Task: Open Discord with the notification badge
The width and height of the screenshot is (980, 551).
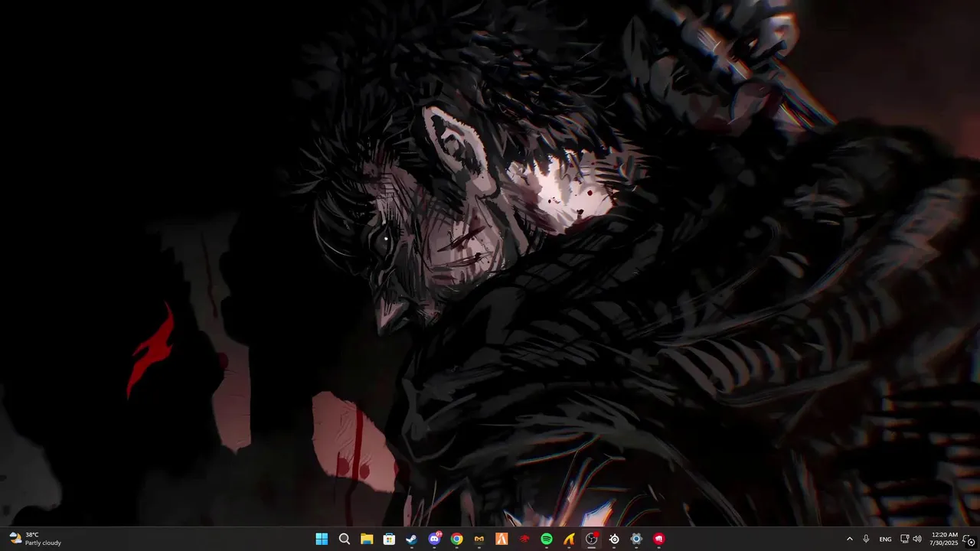Action: pyautogui.click(x=435, y=539)
